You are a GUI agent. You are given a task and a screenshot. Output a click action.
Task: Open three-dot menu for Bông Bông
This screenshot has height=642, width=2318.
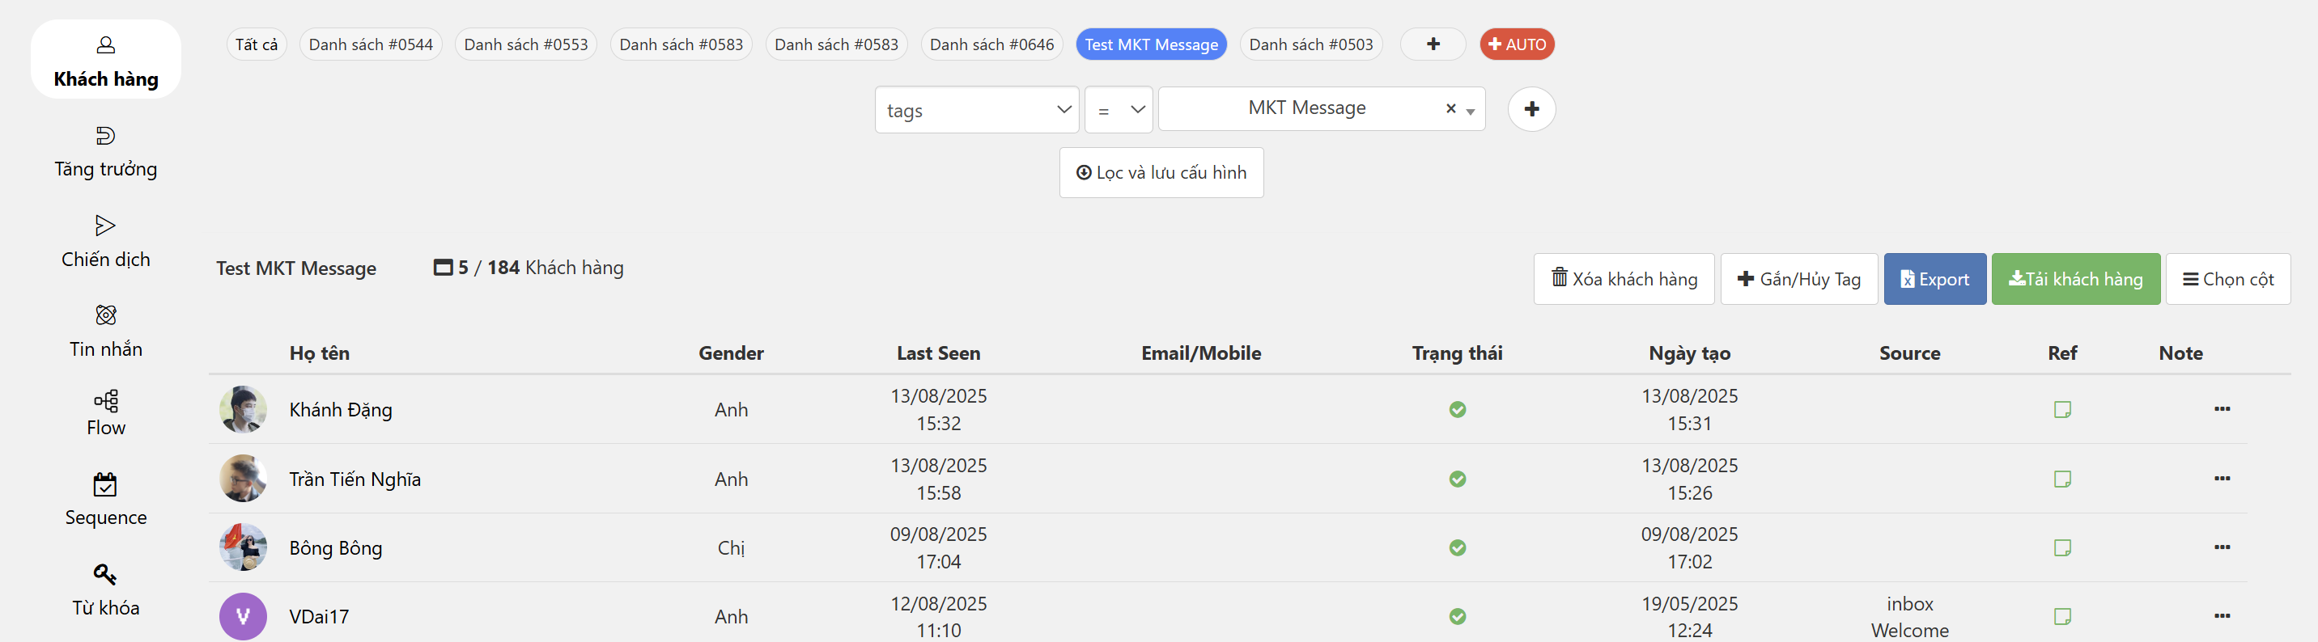point(2221,547)
